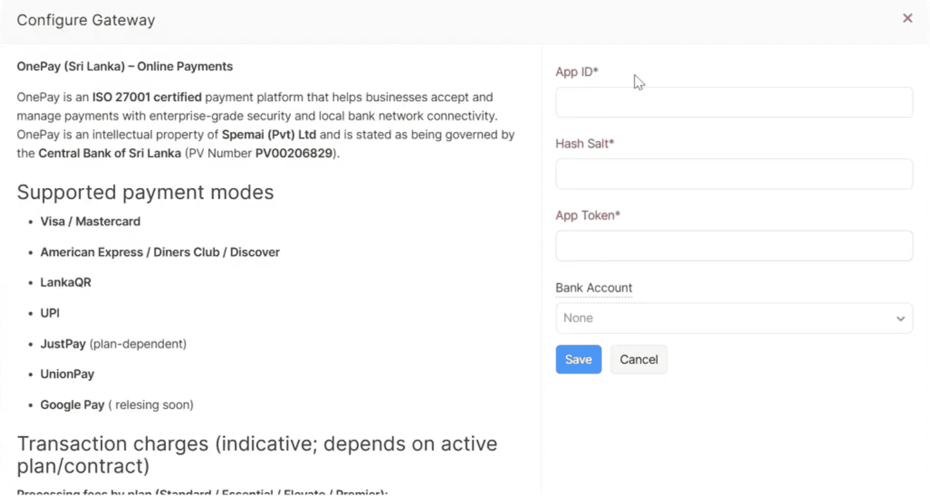Focus the Hash Salt text box

click(734, 174)
